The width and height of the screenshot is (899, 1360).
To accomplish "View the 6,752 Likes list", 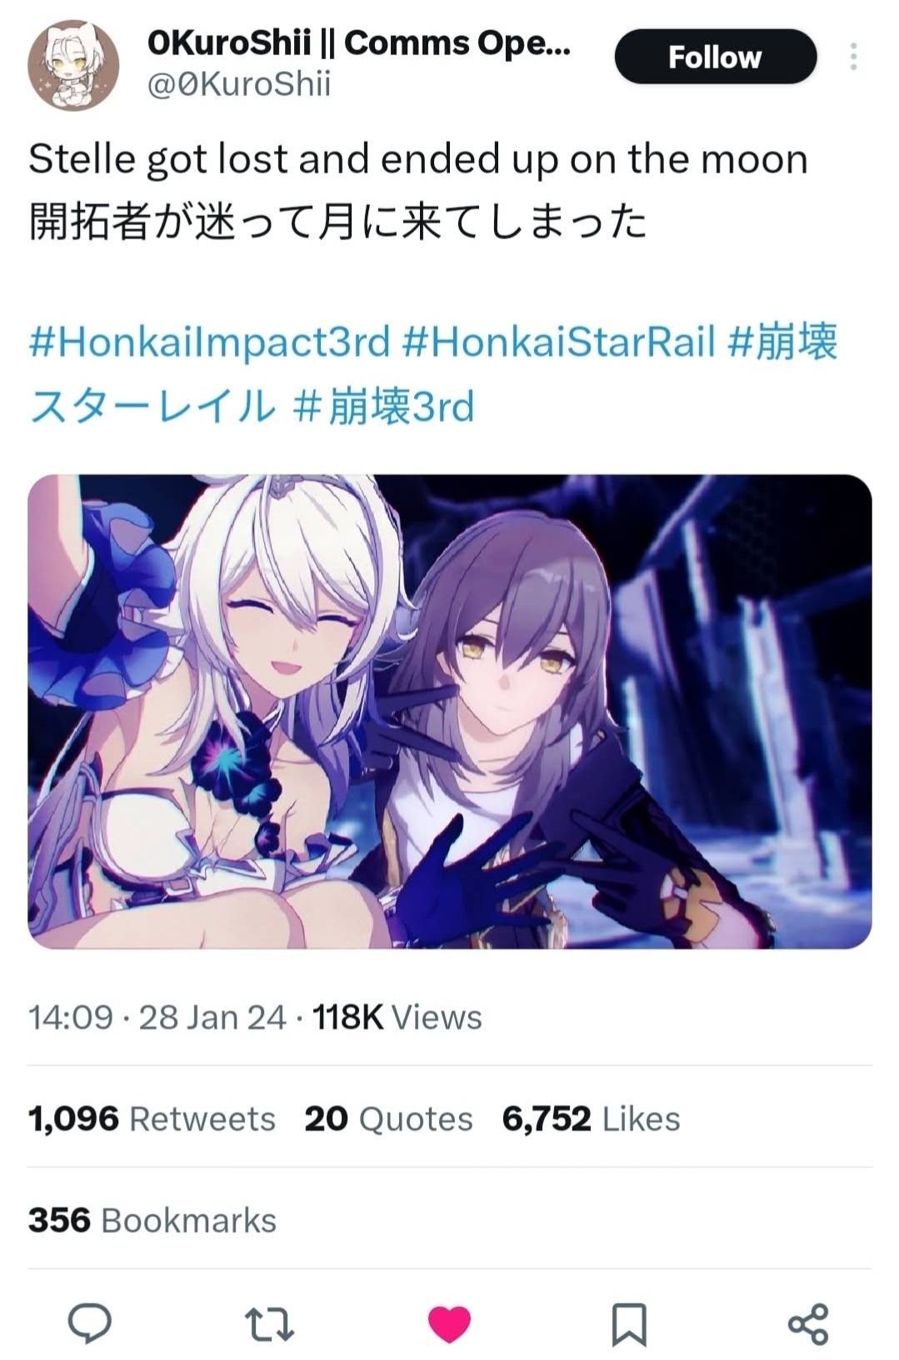I will pos(591,1118).
